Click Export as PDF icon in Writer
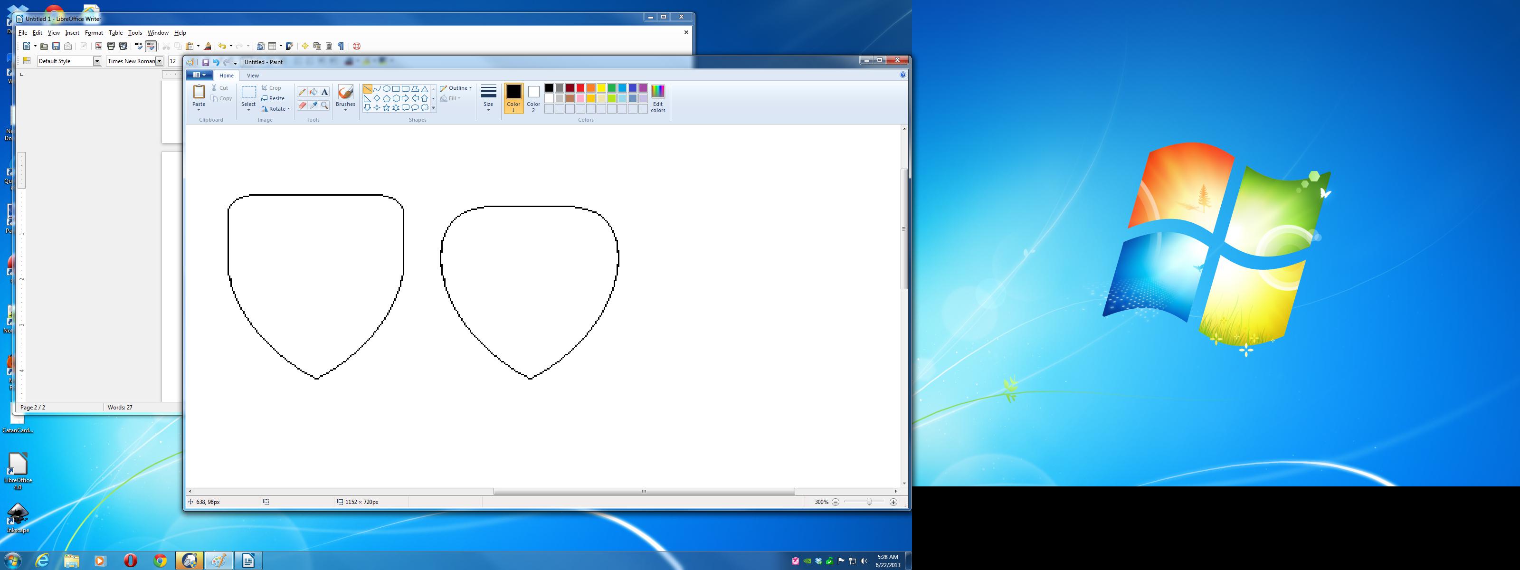 [x=98, y=46]
